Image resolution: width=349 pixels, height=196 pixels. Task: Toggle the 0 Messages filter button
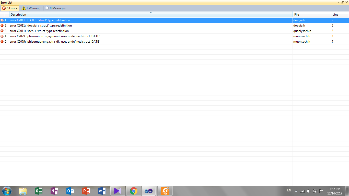(55, 8)
